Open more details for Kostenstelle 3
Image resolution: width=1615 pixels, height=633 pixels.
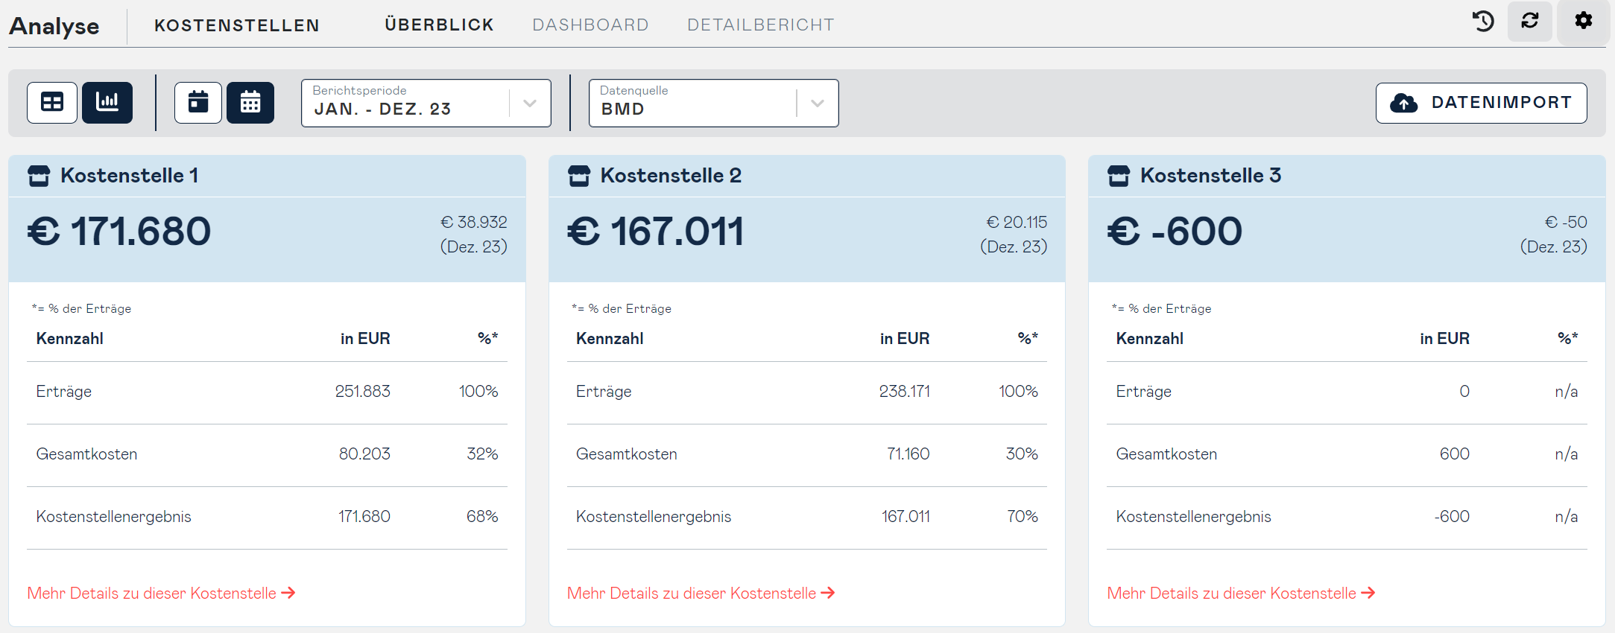coord(1242,593)
